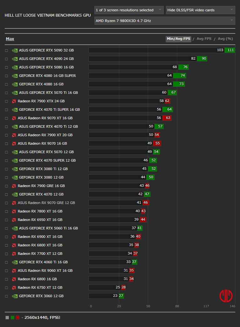Click AMD logo beside Radeon RX 6800 16 GB
This screenshot has height=327, width=240.
(14, 279)
